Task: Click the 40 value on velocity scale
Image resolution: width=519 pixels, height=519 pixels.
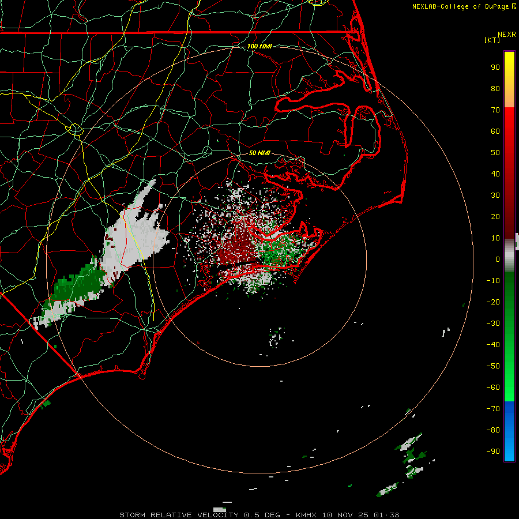Action: pyautogui.click(x=495, y=174)
